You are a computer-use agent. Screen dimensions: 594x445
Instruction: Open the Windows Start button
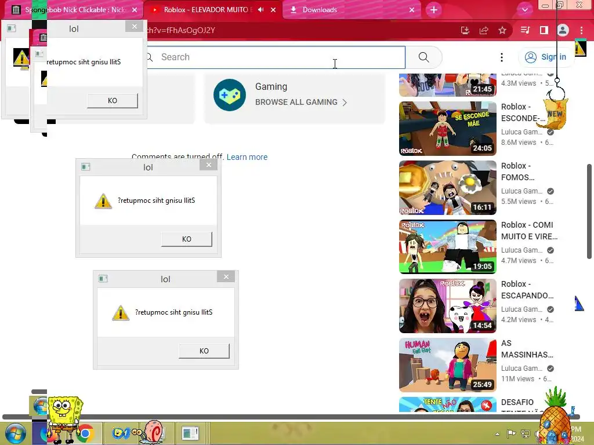point(16,433)
